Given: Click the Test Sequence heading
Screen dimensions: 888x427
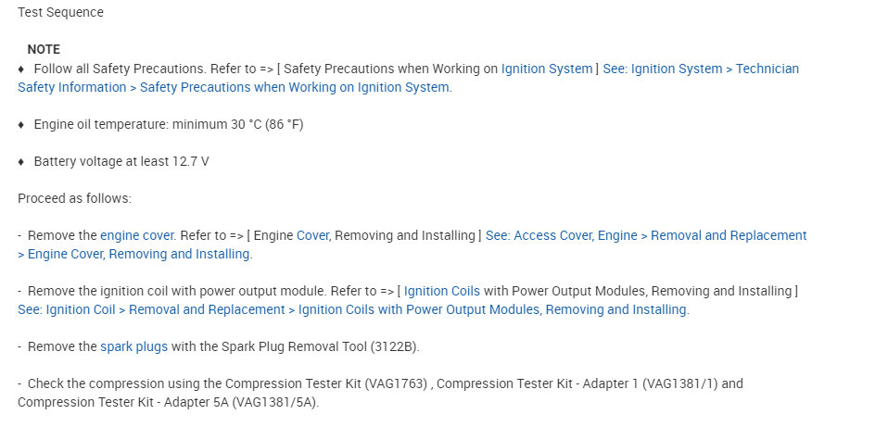Looking at the screenshot, I should click(x=60, y=13).
